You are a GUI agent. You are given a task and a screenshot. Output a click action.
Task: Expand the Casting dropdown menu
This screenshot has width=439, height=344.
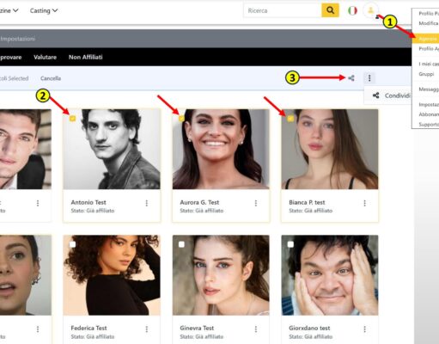(44, 10)
